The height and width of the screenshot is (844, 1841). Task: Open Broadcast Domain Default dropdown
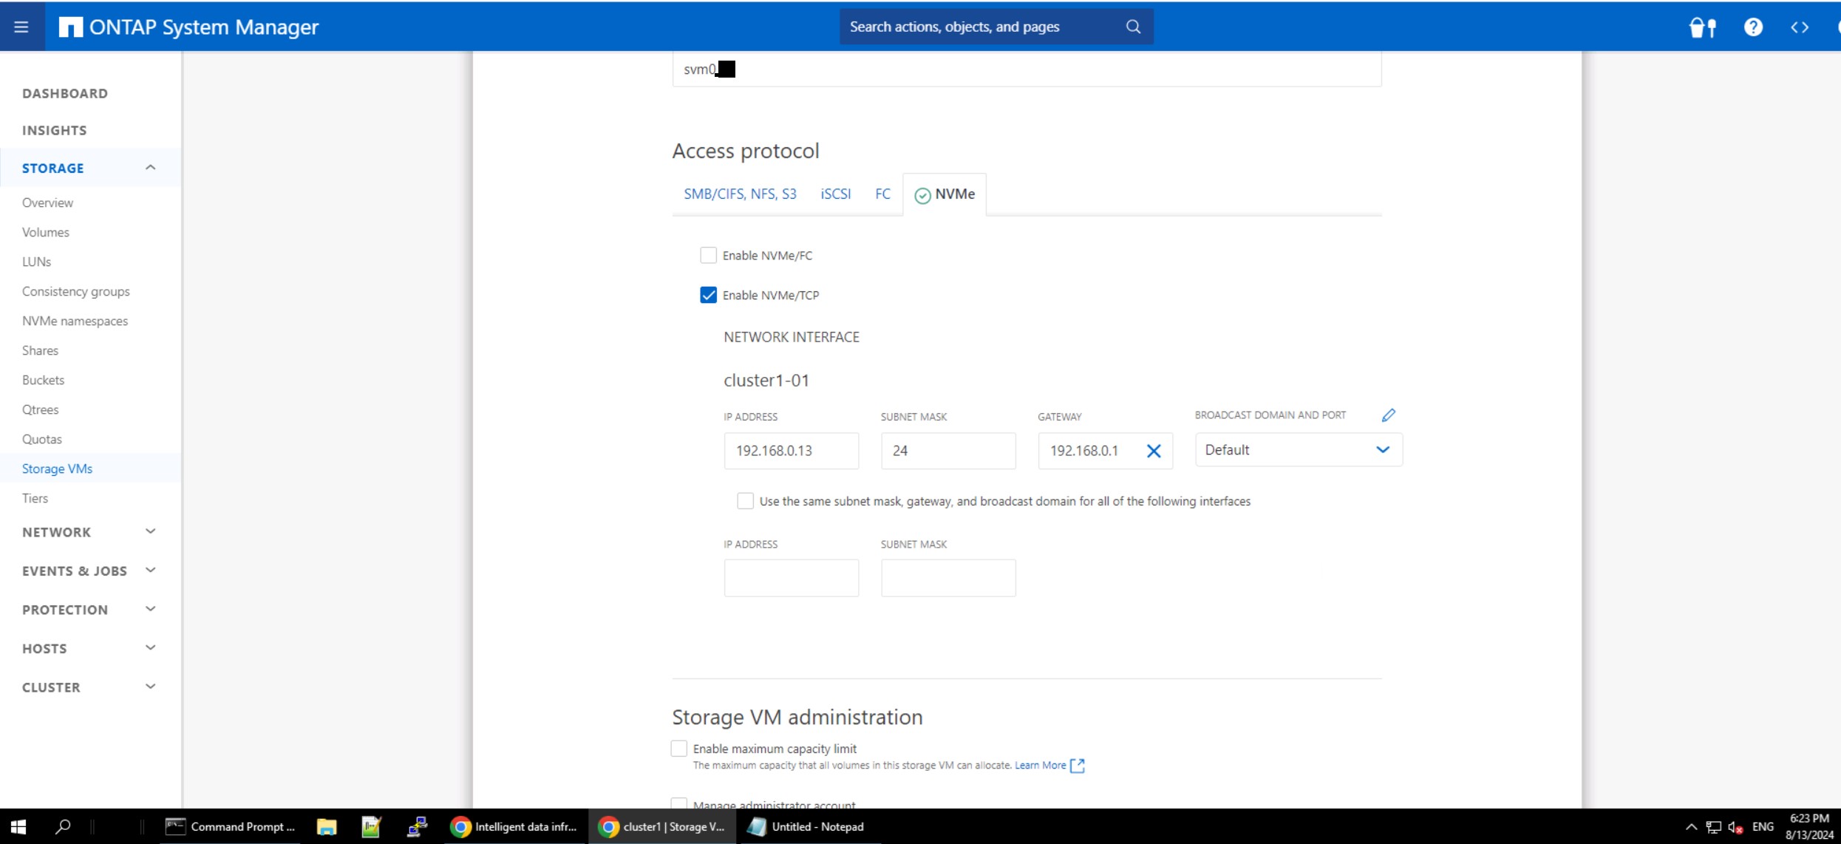point(1298,450)
